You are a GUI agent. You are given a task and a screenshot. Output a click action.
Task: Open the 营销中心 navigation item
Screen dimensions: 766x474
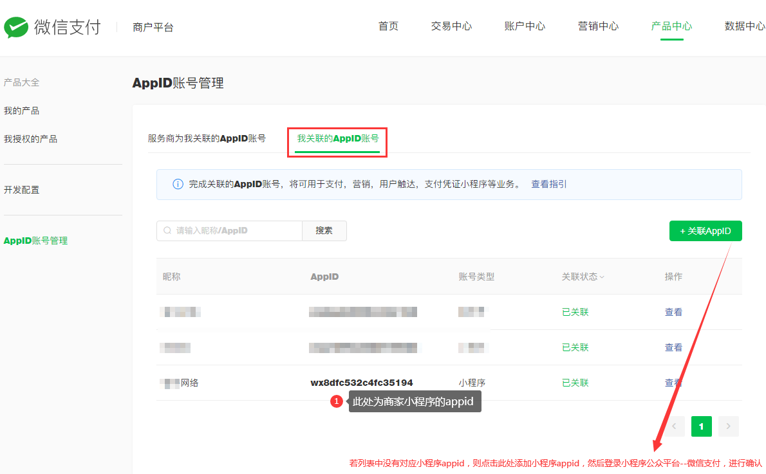(x=598, y=26)
